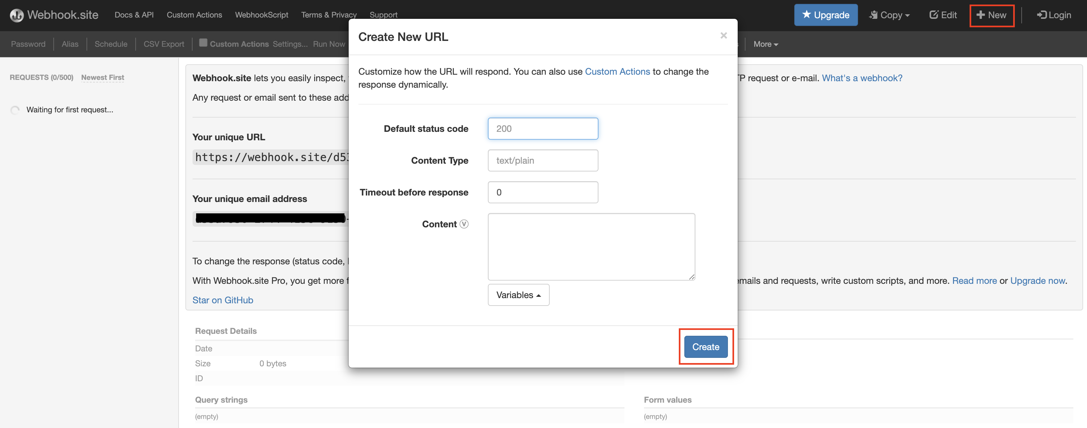Open the Star on GitHub link

tap(223, 300)
